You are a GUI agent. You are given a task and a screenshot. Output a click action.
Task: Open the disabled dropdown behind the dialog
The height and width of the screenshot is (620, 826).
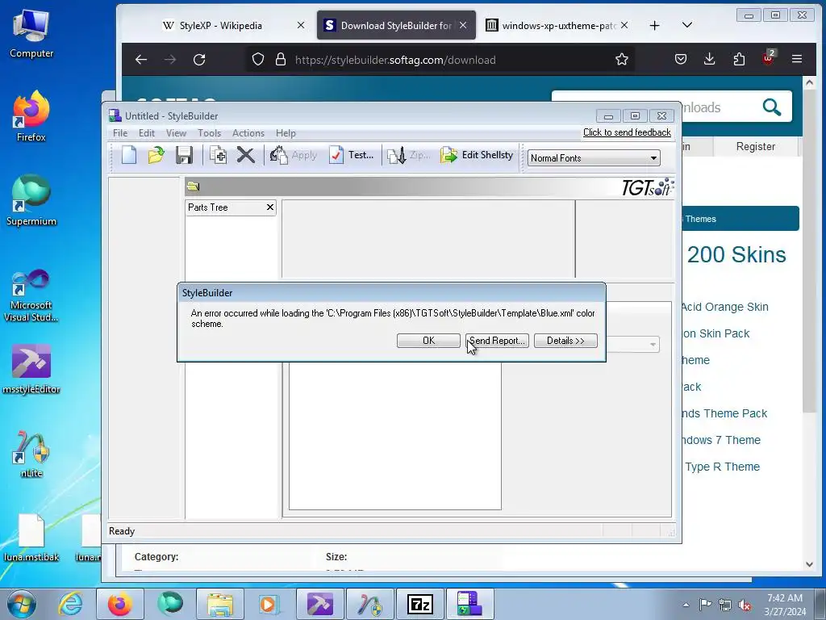(x=632, y=344)
